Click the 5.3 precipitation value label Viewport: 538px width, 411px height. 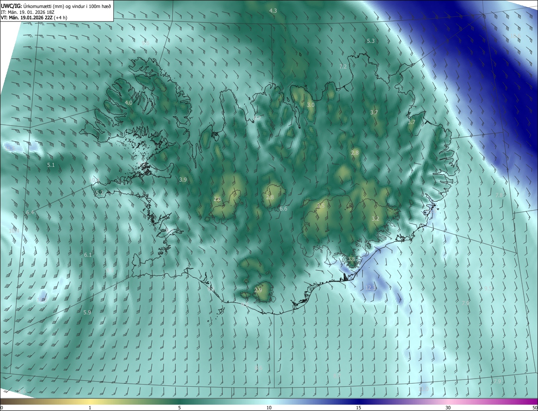point(371,41)
